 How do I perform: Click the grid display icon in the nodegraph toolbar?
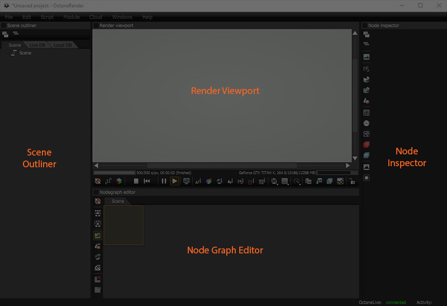98,290
